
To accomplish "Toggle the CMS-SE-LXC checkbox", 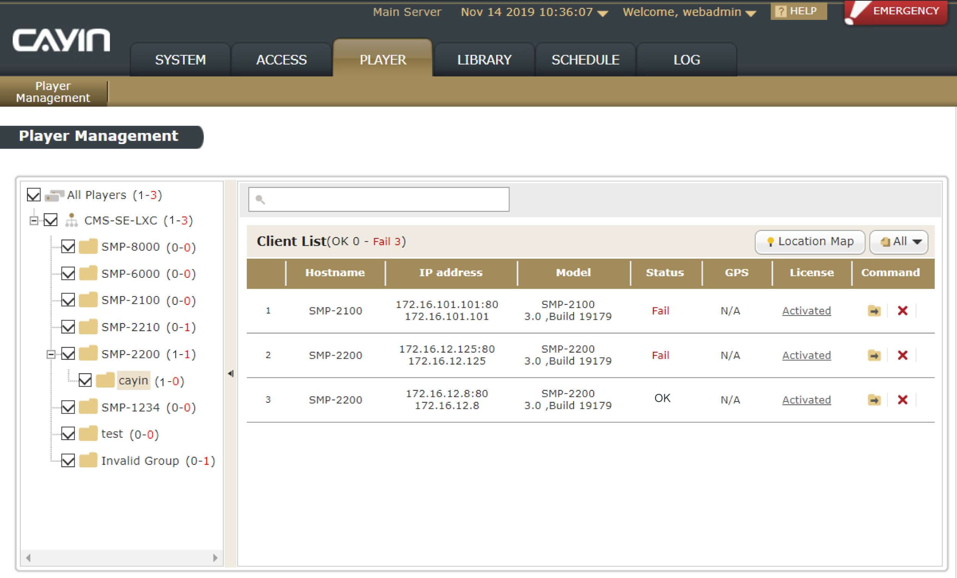I will tap(51, 220).
